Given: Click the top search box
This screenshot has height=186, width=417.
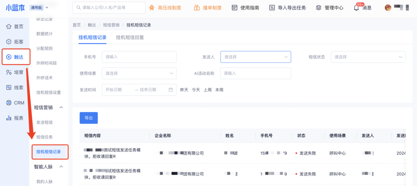Looking at the screenshot, I should click(109, 8).
